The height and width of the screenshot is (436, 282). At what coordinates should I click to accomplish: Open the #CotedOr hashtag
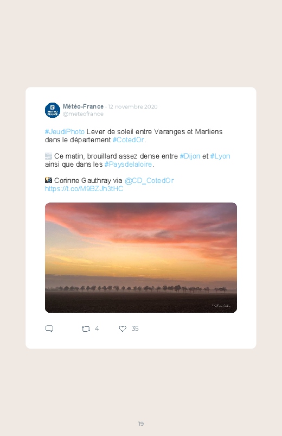tap(129, 140)
